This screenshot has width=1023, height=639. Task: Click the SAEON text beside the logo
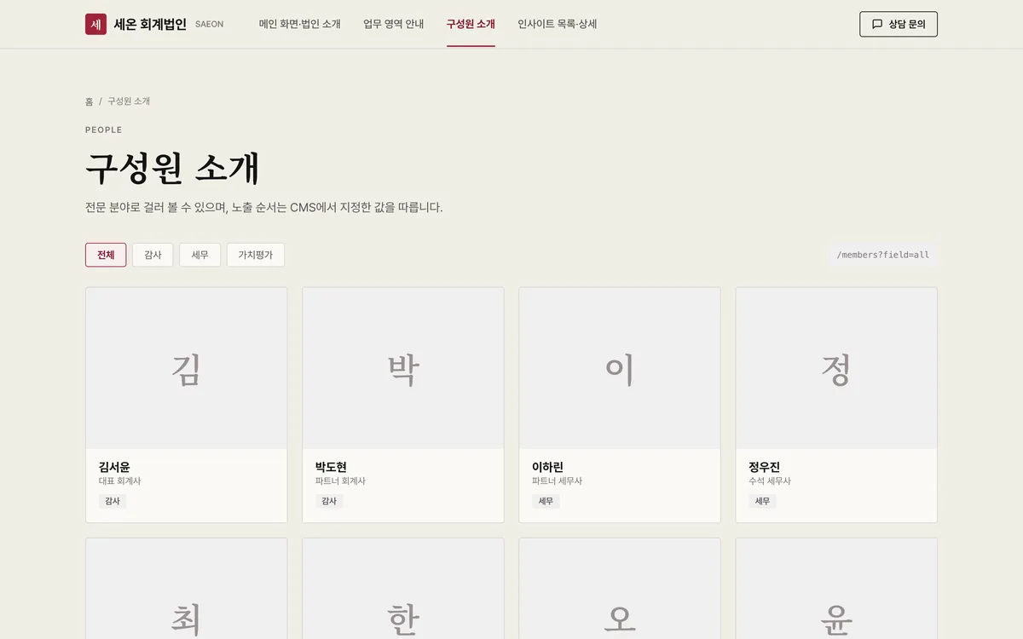tap(210, 25)
